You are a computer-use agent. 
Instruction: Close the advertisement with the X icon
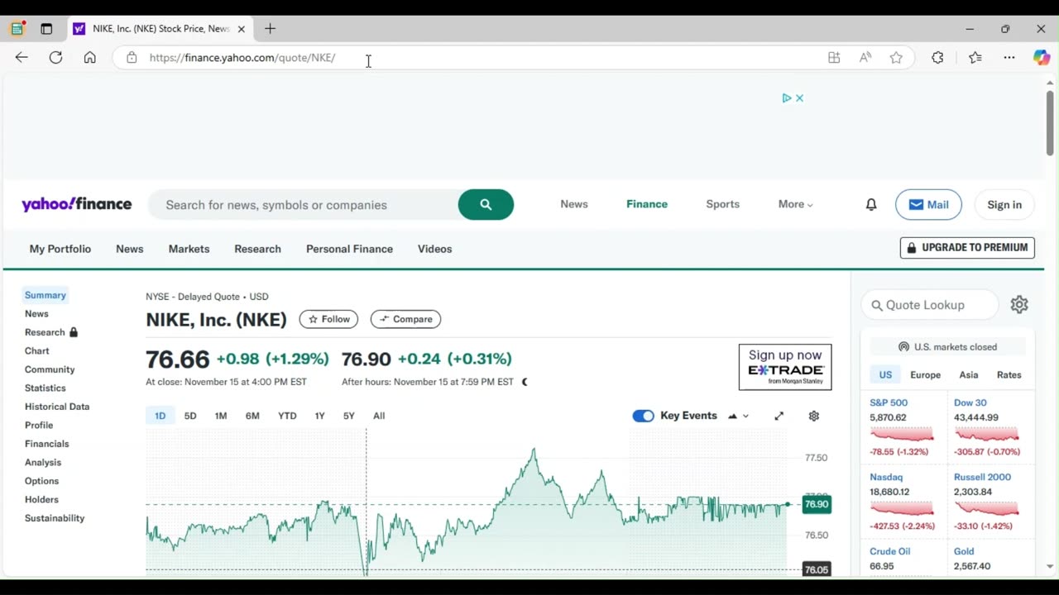pyautogui.click(x=799, y=98)
